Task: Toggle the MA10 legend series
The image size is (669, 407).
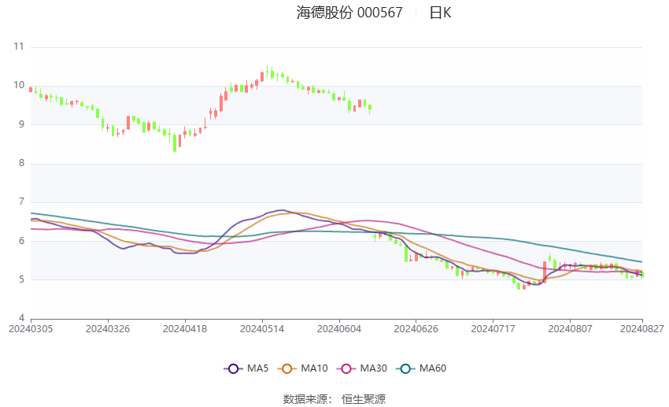Action: point(302,368)
